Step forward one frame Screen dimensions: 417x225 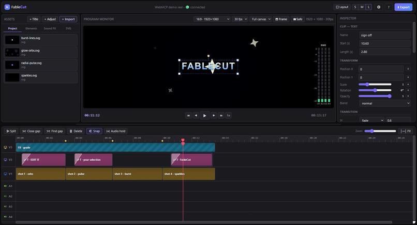coord(214,116)
